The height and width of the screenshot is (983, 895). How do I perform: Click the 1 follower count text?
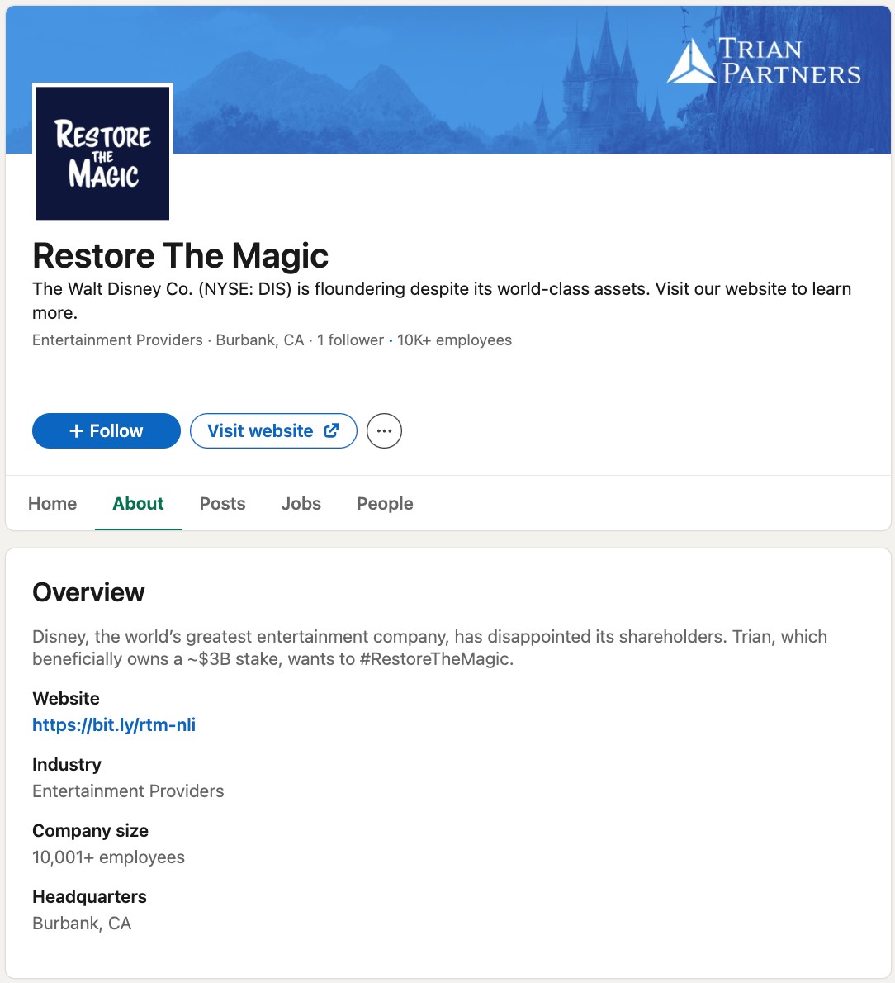click(350, 340)
